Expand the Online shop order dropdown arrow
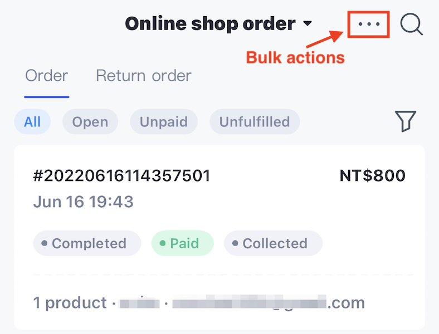This screenshot has width=439, height=334. (x=308, y=23)
